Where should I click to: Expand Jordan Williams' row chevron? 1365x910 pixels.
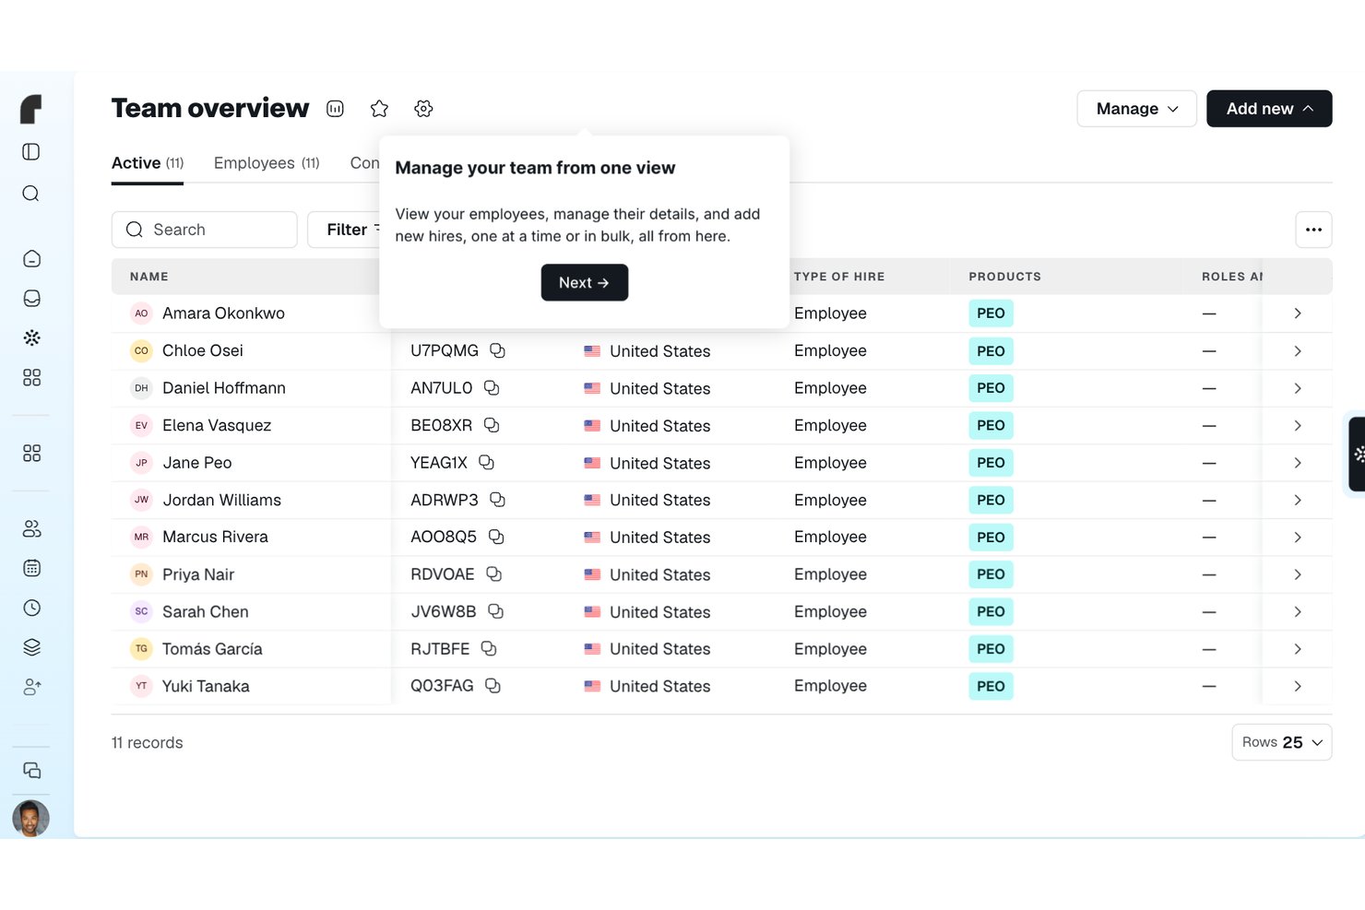pos(1298,500)
